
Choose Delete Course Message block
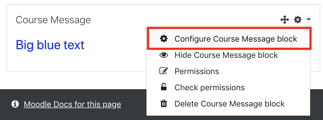pyautogui.click(x=230, y=104)
